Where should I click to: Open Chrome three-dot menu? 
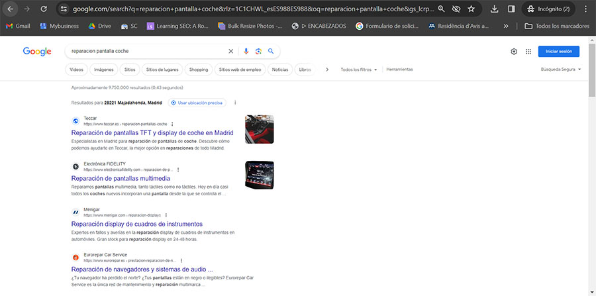click(585, 9)
